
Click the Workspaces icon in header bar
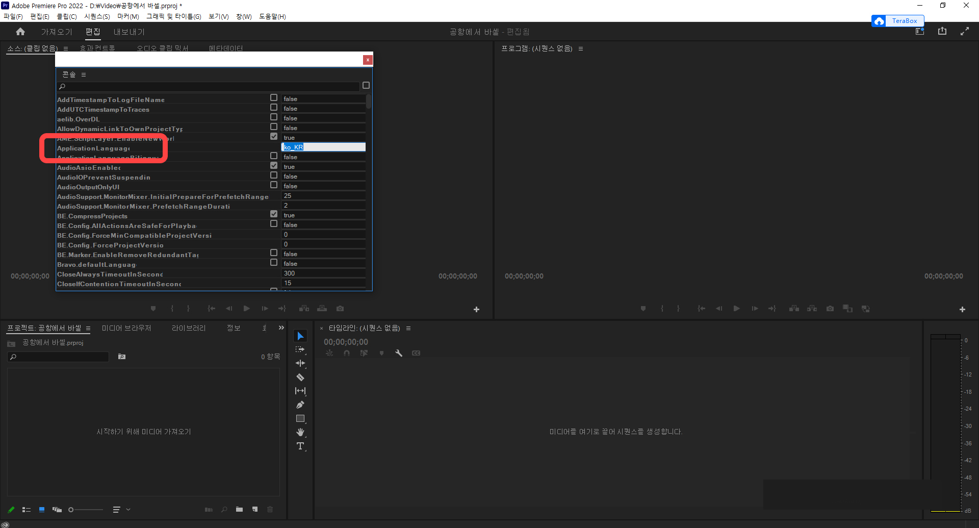pos(920,31)
